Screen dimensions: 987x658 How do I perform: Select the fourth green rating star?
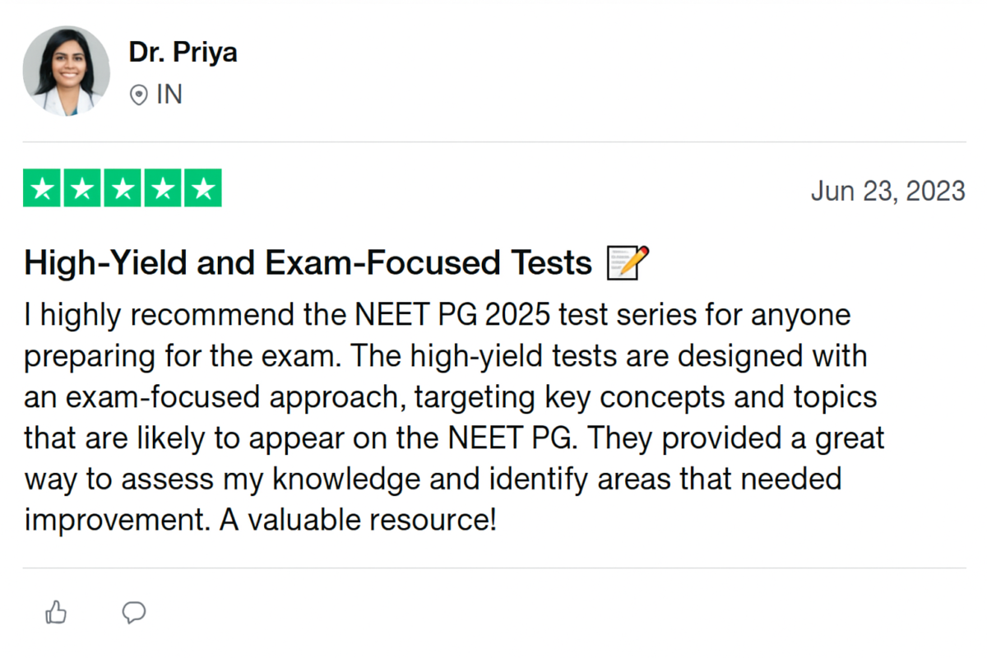163,188
